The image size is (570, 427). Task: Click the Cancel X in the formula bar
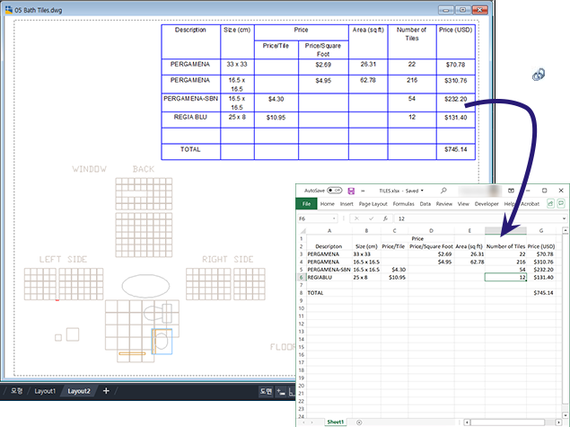point(356,218)
